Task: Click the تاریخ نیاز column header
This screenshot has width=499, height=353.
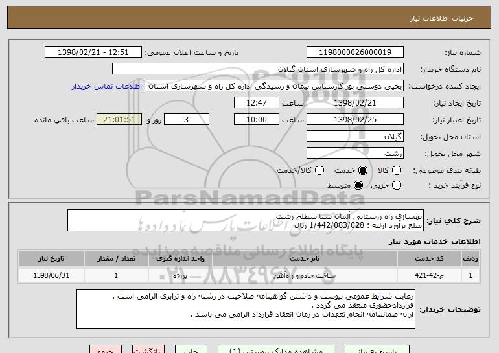Action: 51,259
